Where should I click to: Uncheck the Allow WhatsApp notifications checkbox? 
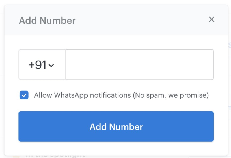(x=24, y=95)
